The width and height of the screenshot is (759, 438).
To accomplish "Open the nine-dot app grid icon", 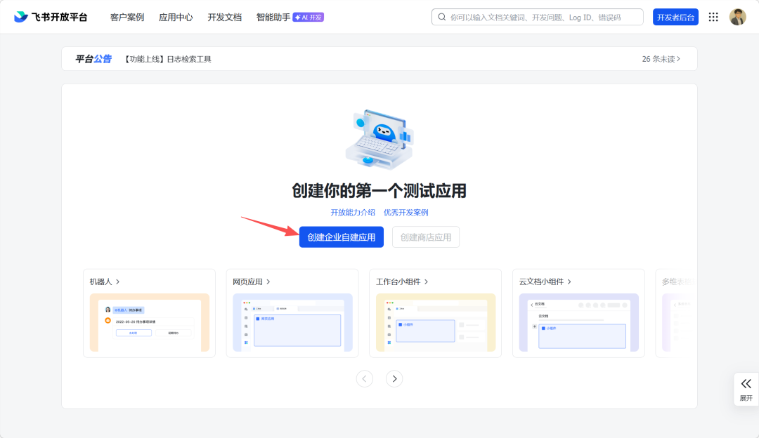I will click(713, 17).
